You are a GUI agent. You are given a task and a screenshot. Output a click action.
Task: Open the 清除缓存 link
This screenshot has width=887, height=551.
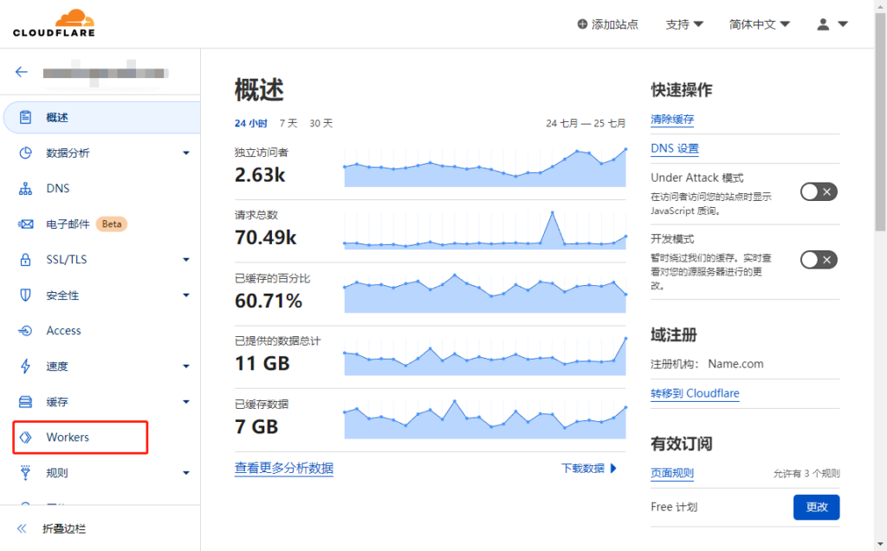pyautogui.click(x=672, y=120)
